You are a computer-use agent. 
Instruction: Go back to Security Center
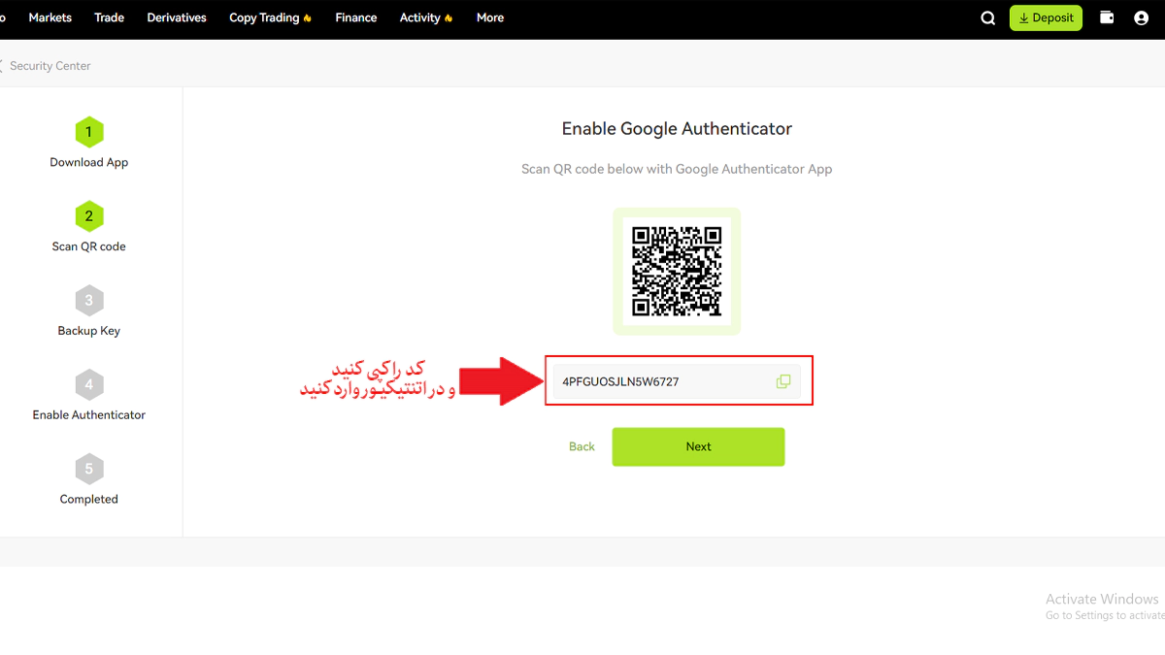[49, 66]
